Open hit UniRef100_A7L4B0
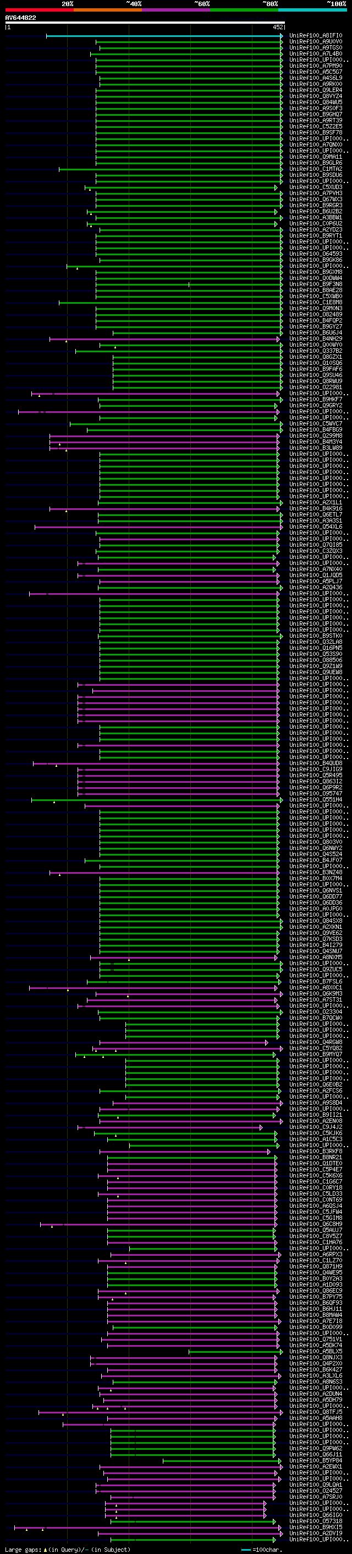 (x=315, y=53)
